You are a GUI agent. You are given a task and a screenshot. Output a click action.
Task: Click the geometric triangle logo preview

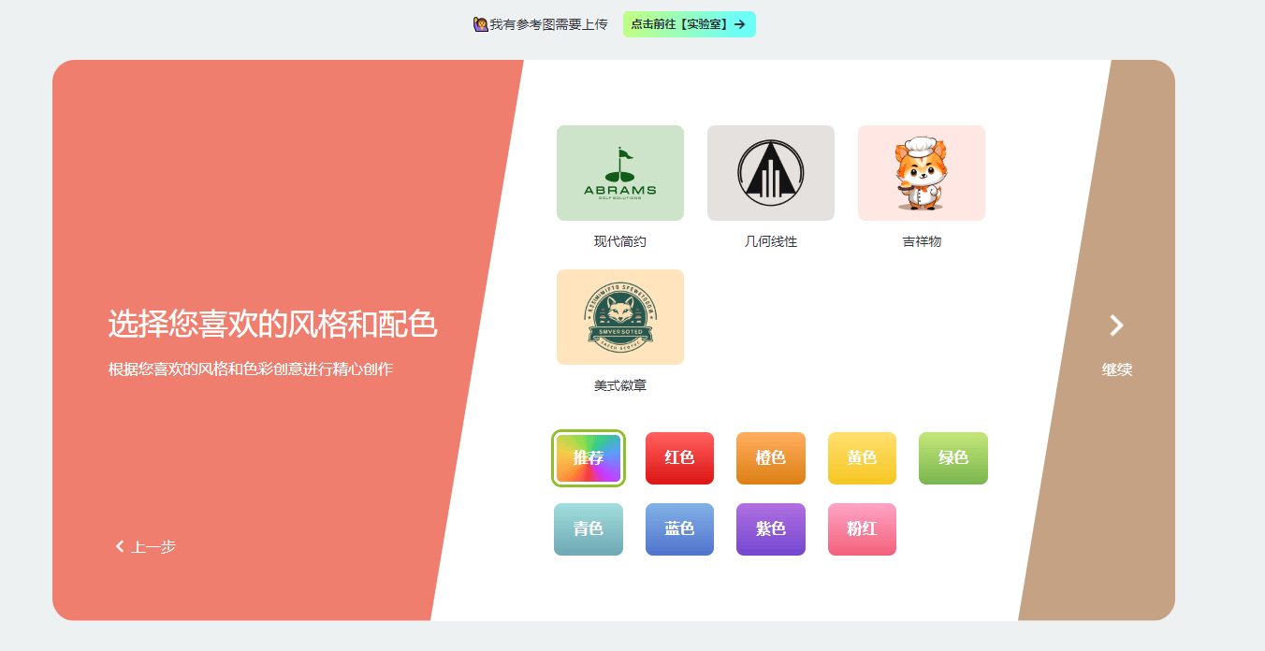[770, 173]
